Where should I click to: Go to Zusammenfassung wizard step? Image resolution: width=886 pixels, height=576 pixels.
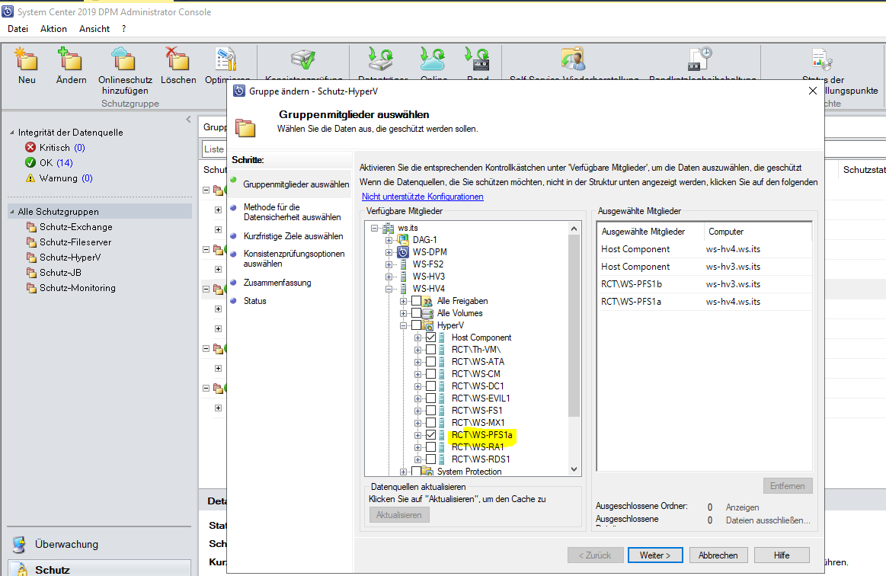[x=277, y=283]
